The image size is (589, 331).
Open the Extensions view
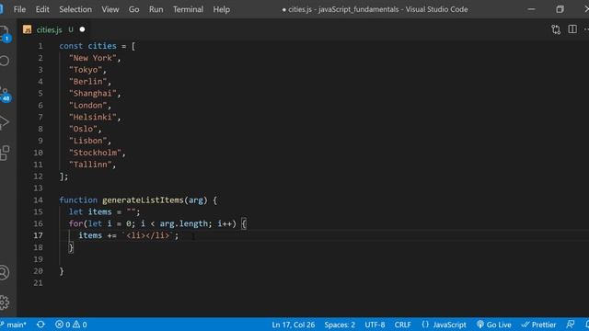[5, 153]
